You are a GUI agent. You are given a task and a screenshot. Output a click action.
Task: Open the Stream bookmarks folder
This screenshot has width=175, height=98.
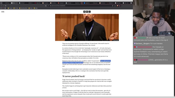coord(31,8)
